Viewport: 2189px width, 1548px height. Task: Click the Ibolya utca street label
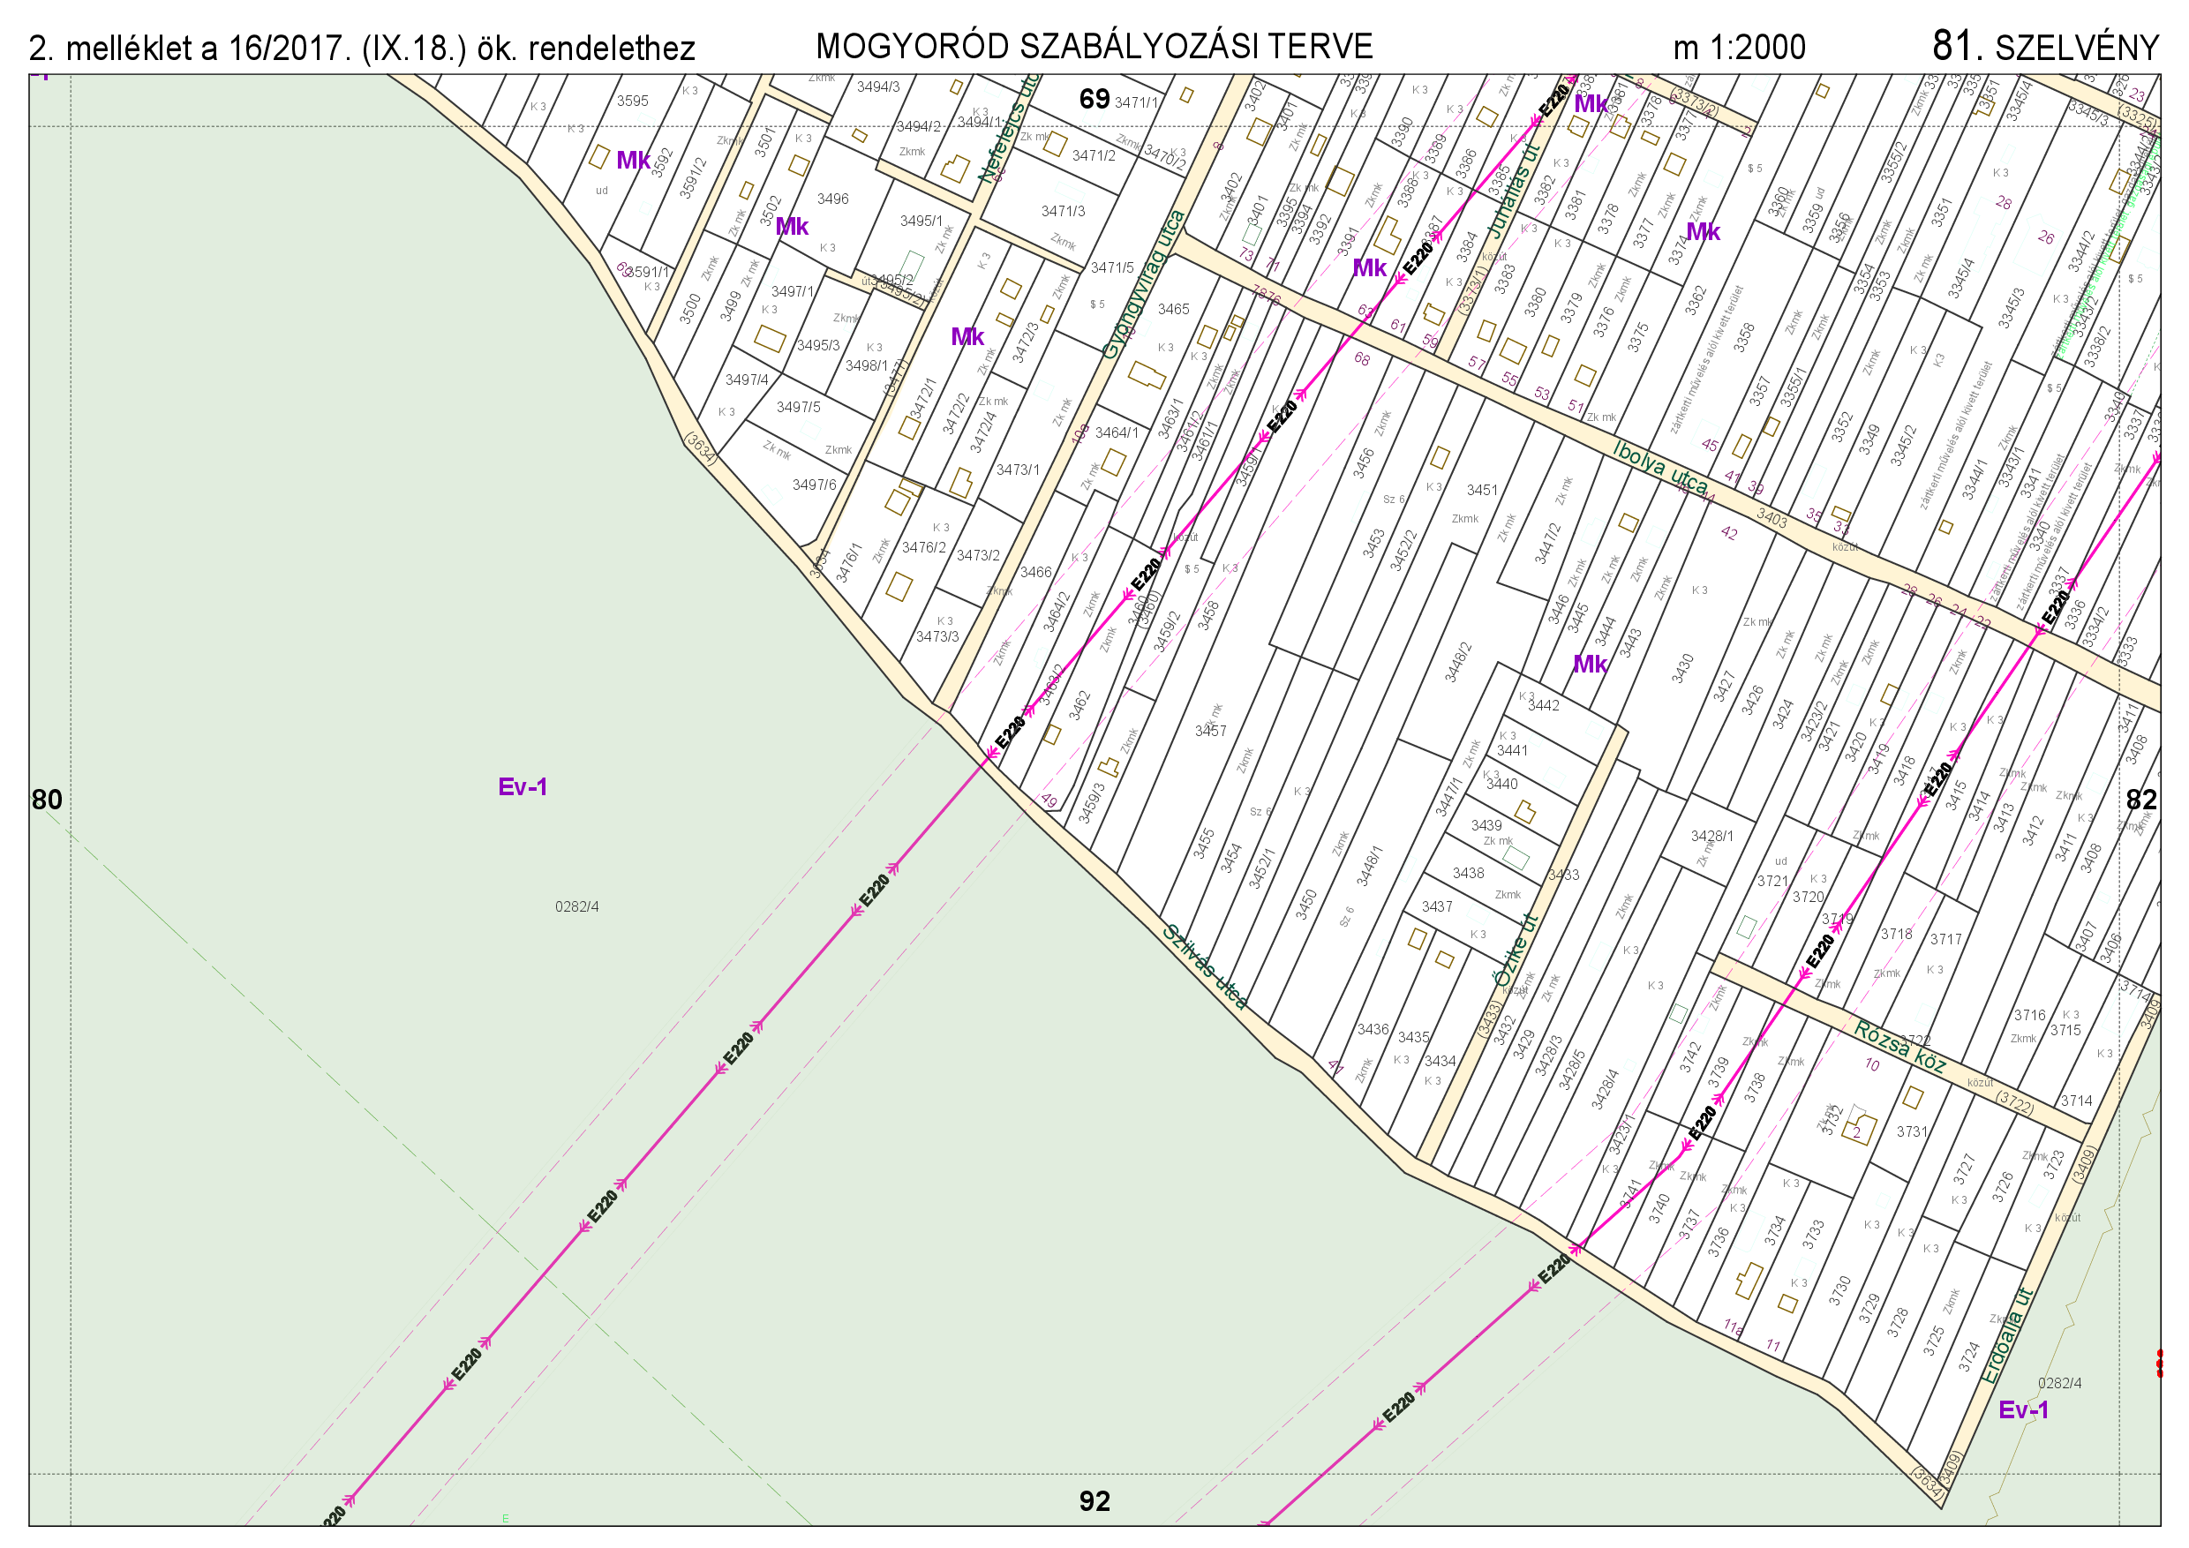1661,468
